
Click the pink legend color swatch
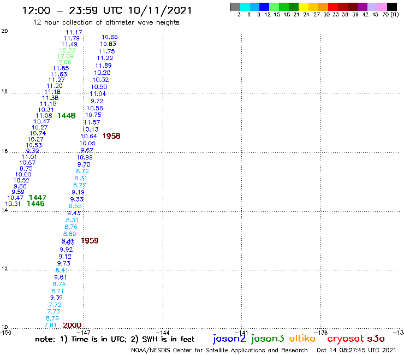click(x=382, y=7)
